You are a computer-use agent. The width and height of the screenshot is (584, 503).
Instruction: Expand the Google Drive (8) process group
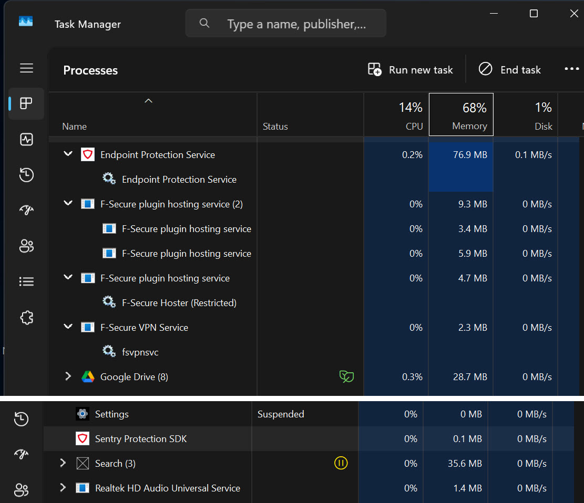[x=68, y=376]
